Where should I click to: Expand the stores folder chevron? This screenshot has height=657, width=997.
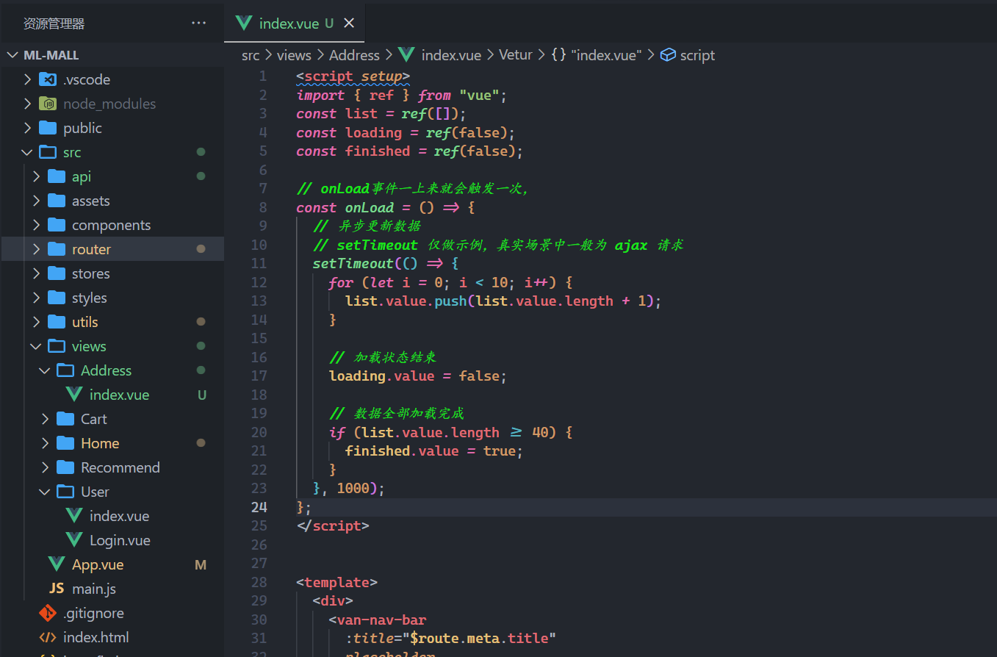click(x=36, y=273)
